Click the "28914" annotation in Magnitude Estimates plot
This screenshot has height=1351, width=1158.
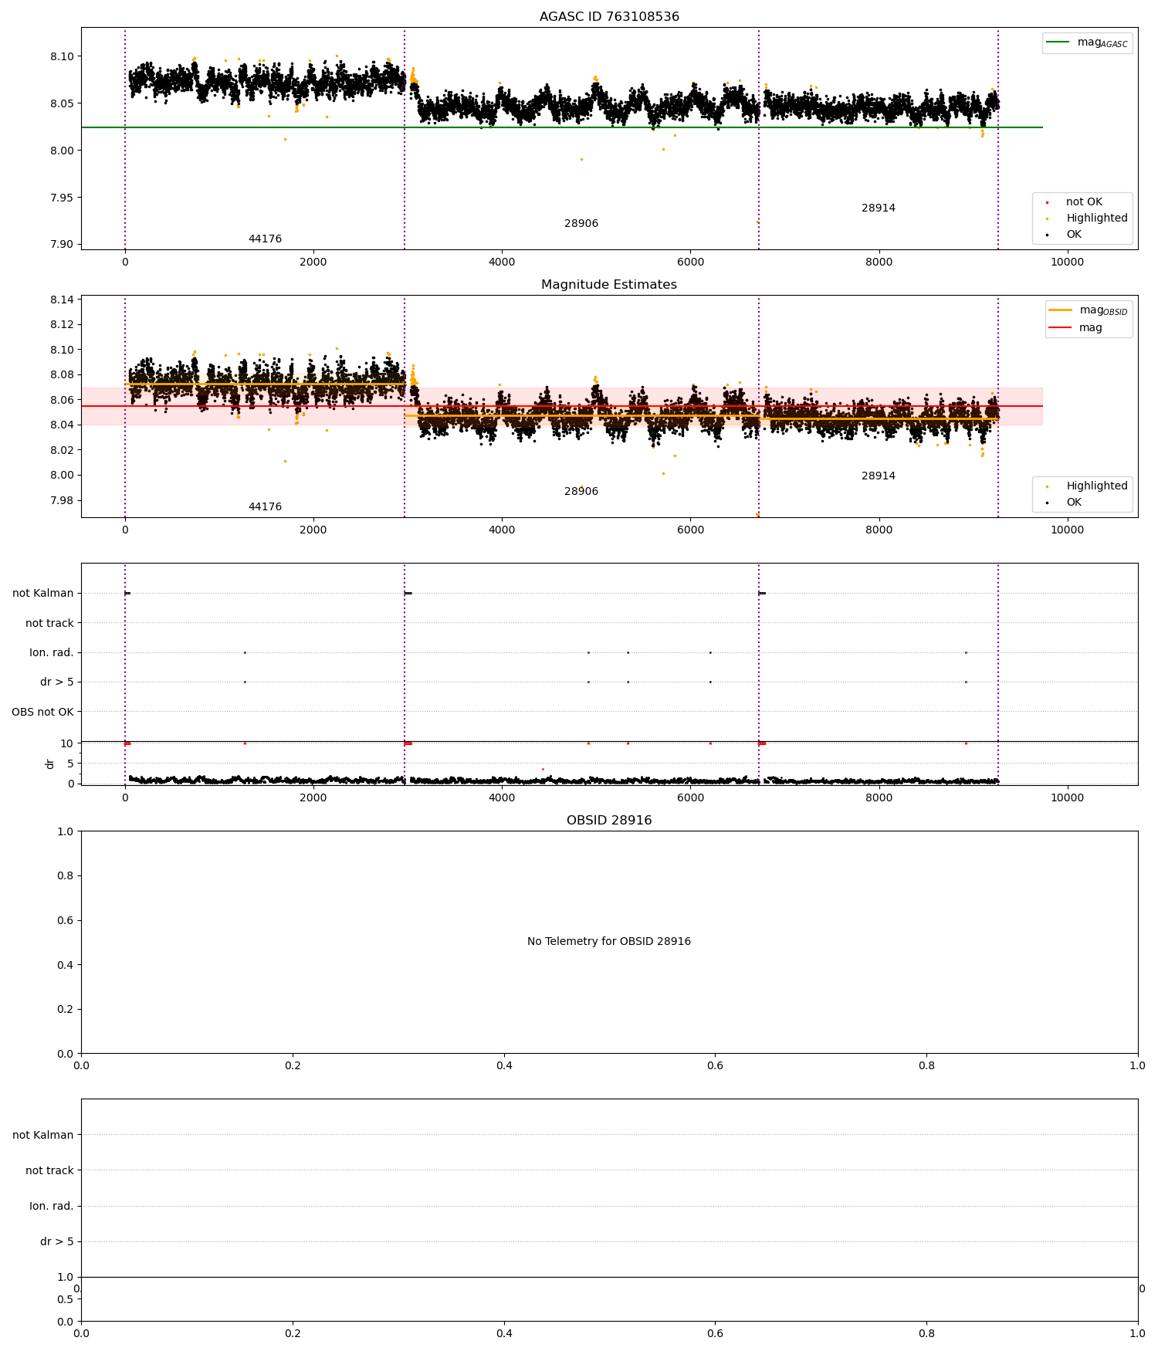pyautogui.click(x=879, y=476)
